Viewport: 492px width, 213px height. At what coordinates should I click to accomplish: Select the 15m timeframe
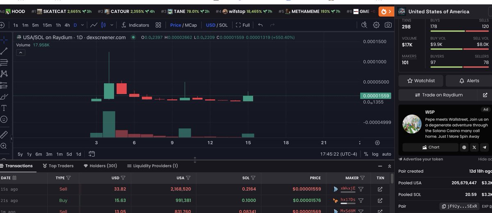click(47, 25)
